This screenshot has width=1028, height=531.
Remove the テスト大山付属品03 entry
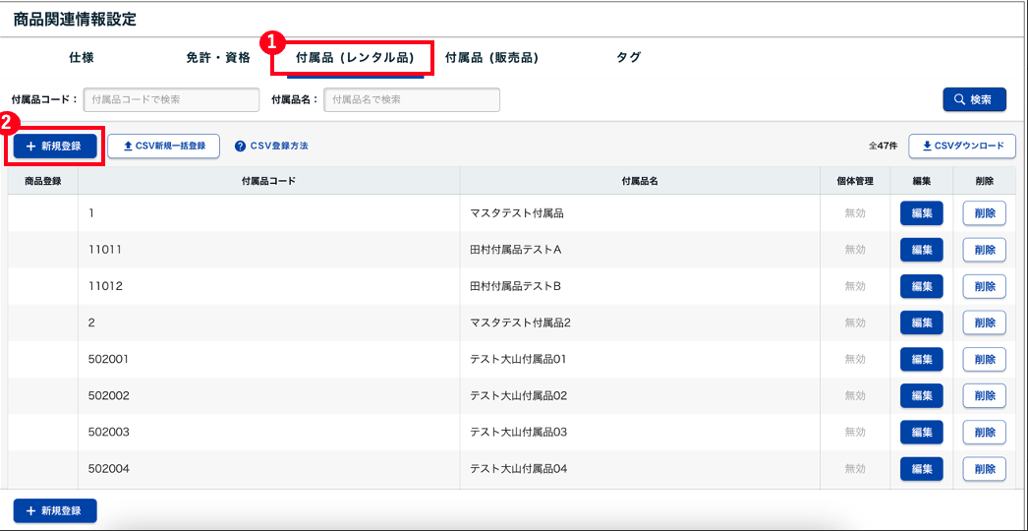[984, 432]
